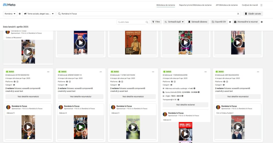The height and width of the screenshot is (143, 273).
Task: Click Facebook platform icon on ad 657591800350703
Action: pyautogui.click(x=15, y=82)
